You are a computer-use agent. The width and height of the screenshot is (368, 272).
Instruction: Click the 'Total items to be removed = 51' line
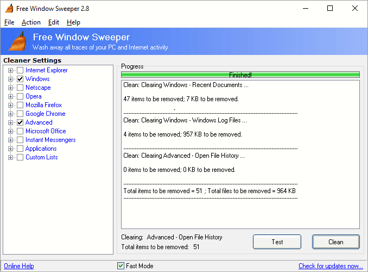point(210,191)
